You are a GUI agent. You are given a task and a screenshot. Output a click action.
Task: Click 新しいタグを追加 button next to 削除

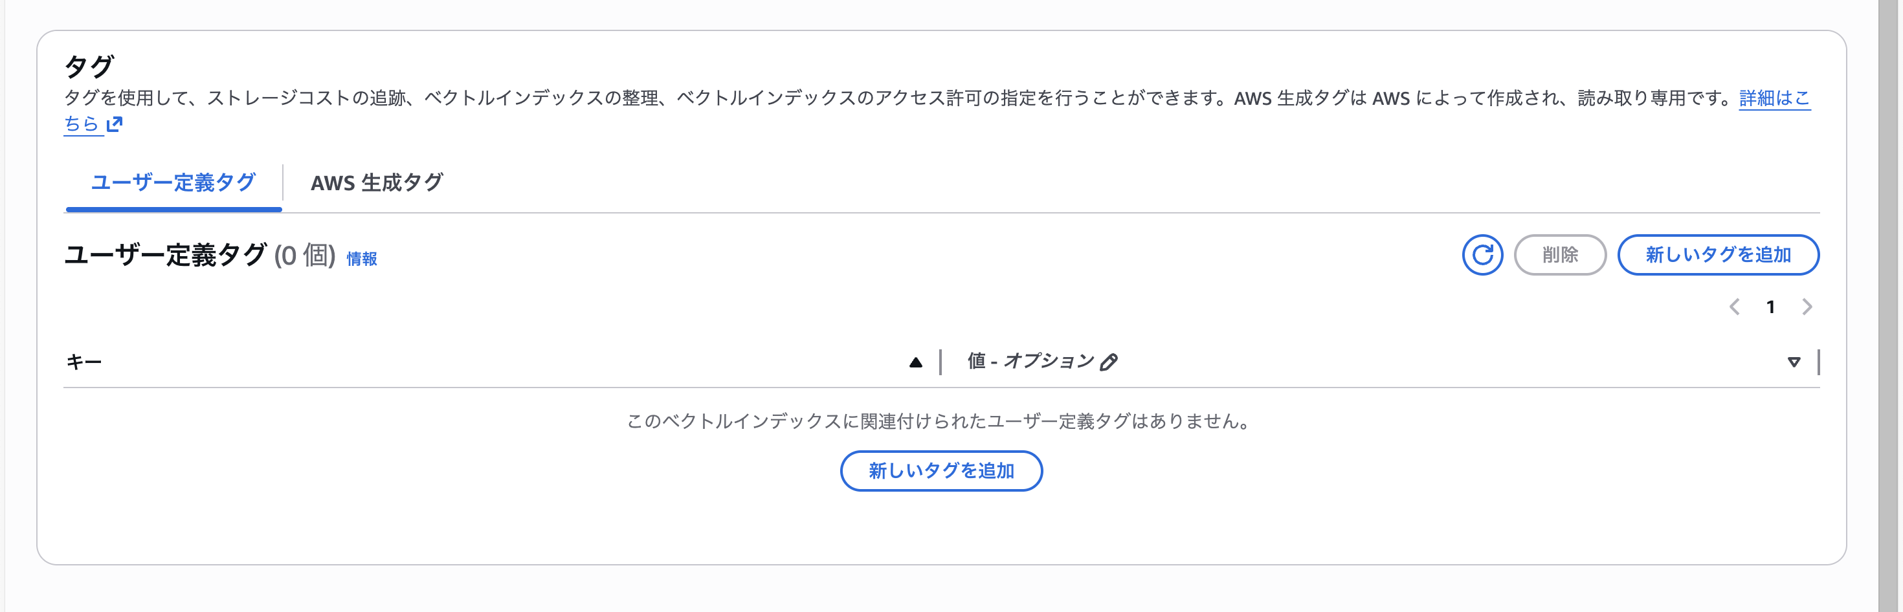tap(1718, 255)
